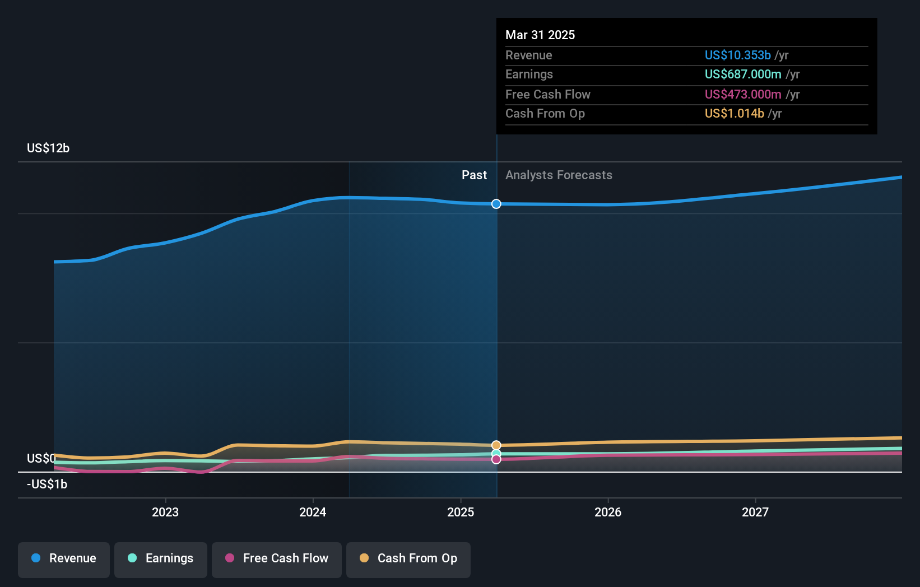Click the Cash From Op value US$1.014b

735,113
